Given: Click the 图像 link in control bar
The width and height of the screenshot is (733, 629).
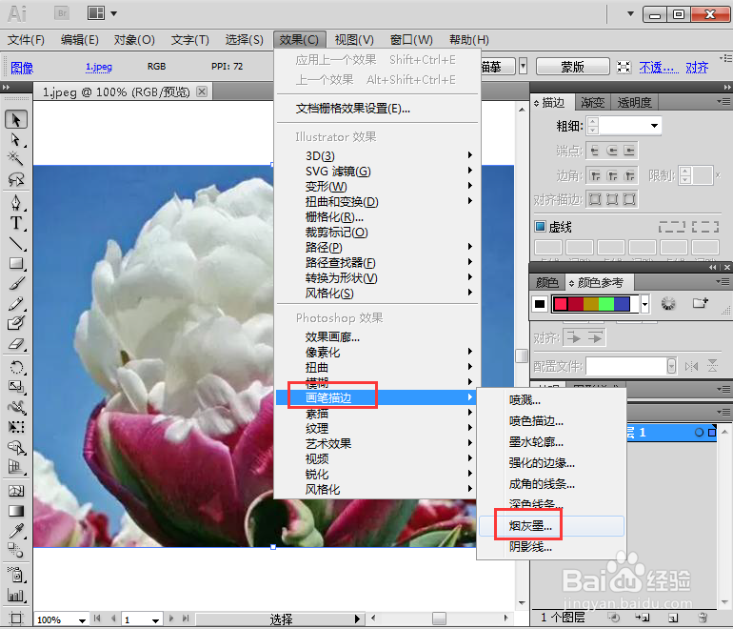Looking at the screenshot, I should tap(22, 68).
